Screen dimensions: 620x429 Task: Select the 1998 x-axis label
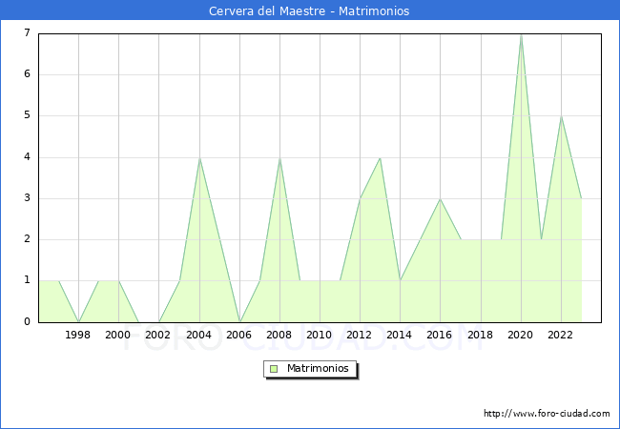[78, 335]
